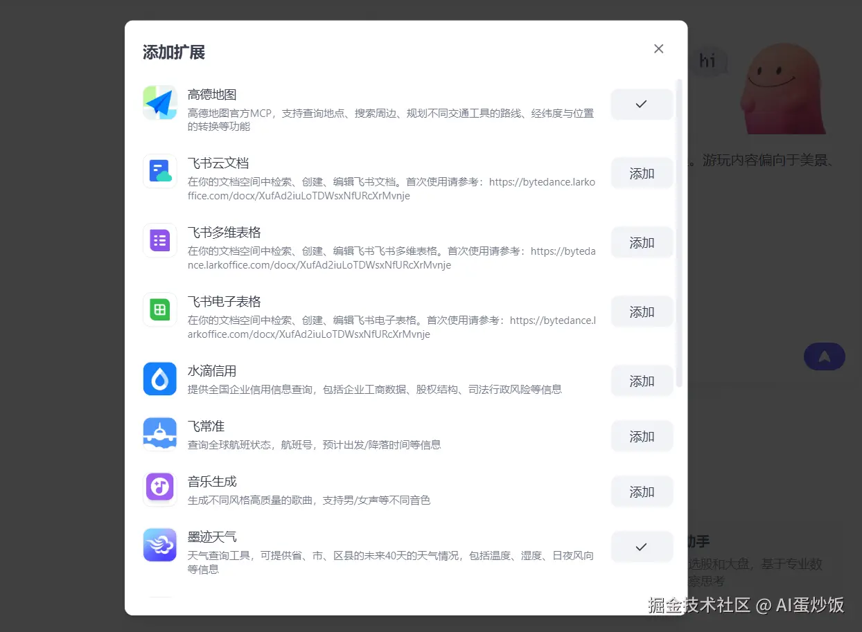Screen dimensions: 862x632
Task: Click the blue send arrow button behind dialog
Action: [825, 356]
